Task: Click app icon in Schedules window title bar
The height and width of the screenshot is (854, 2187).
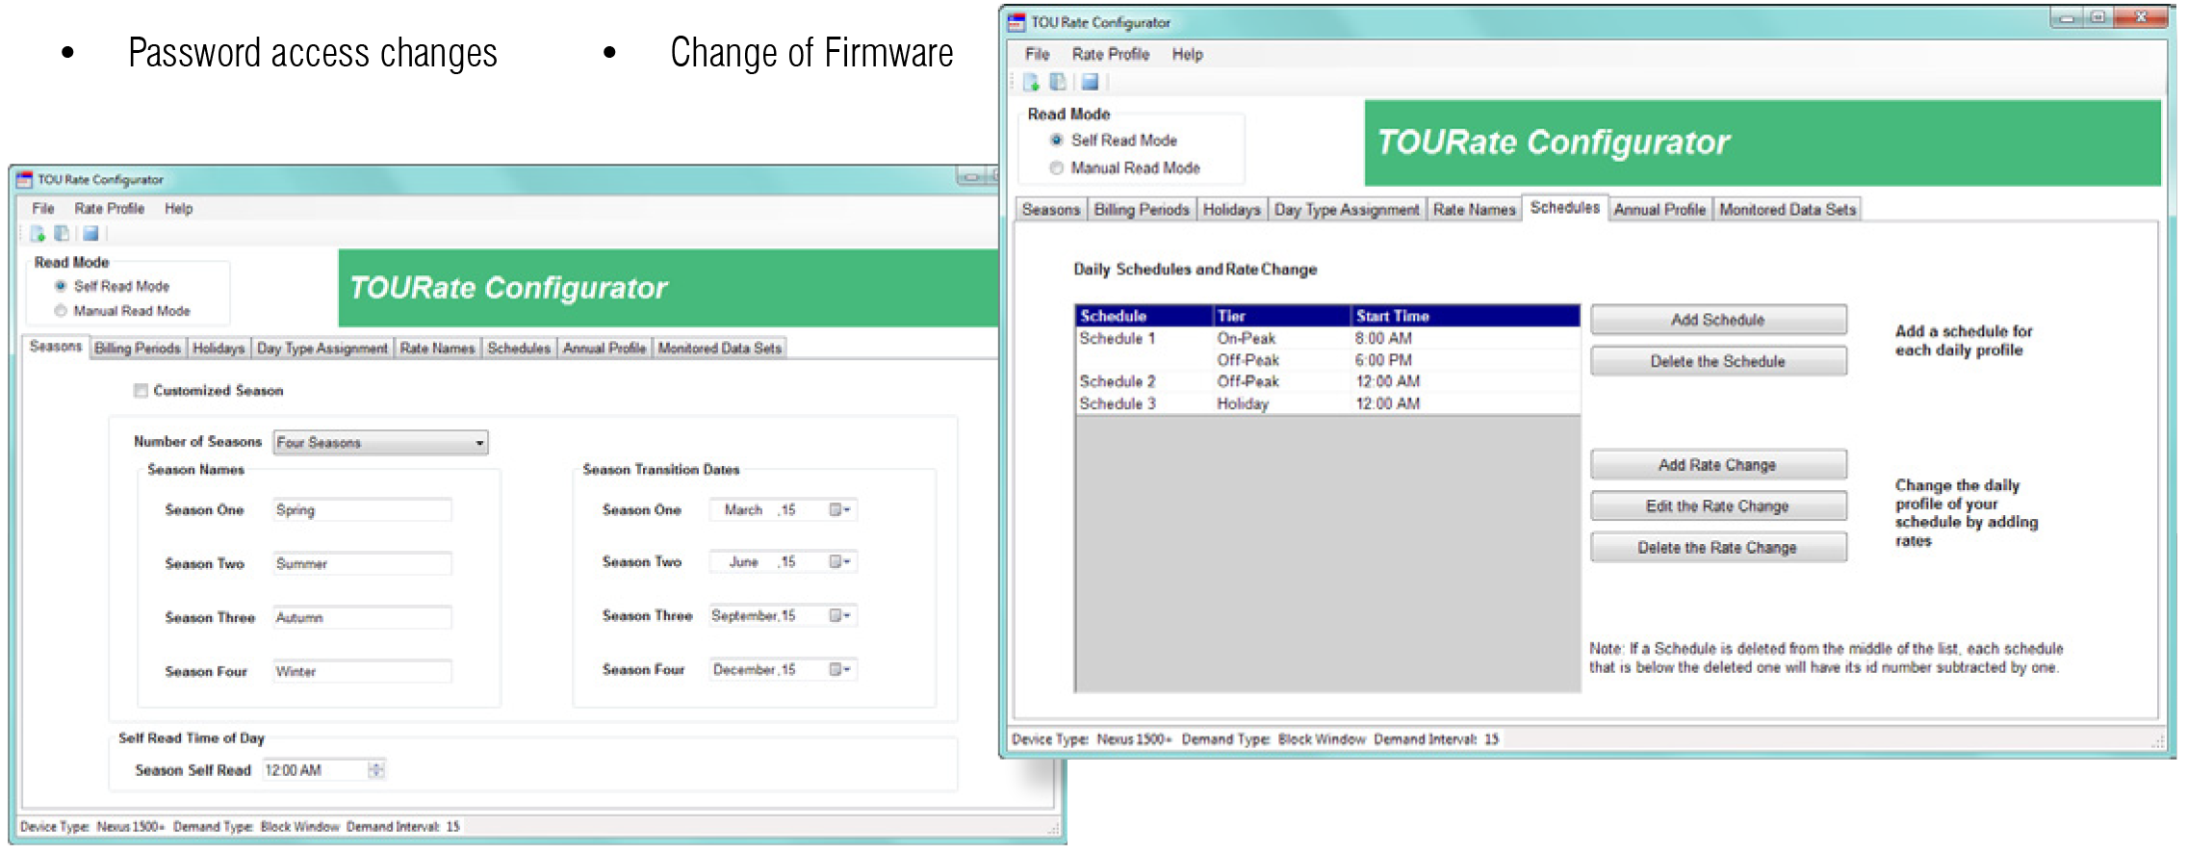Action: 1016,21
